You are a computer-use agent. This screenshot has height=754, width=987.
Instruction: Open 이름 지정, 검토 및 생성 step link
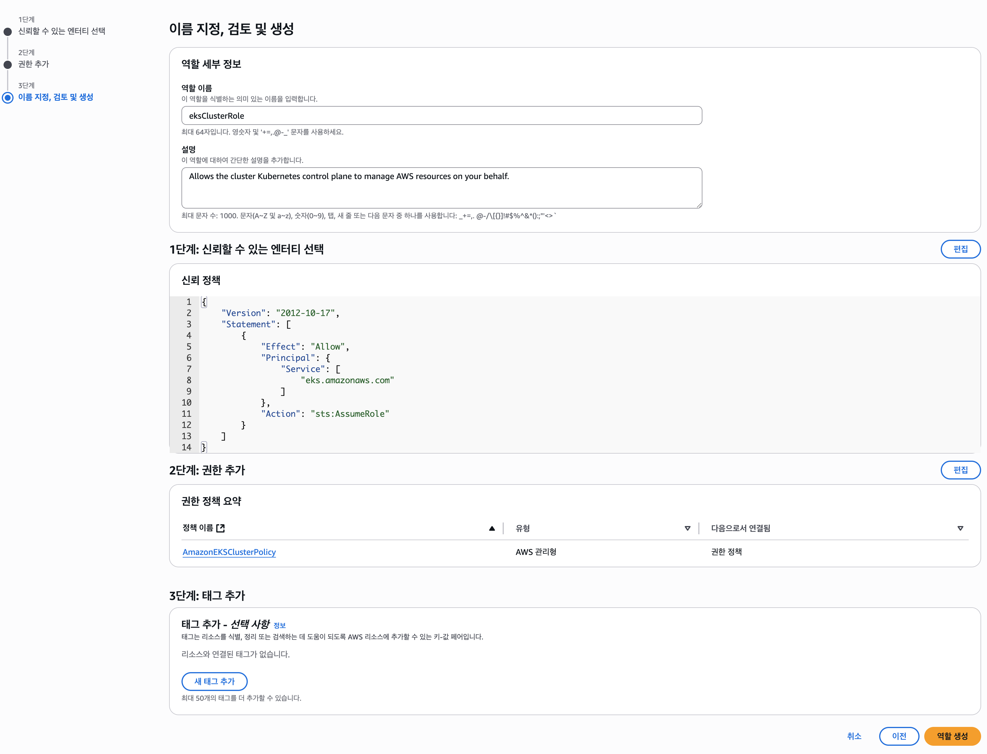coord(56,97)
